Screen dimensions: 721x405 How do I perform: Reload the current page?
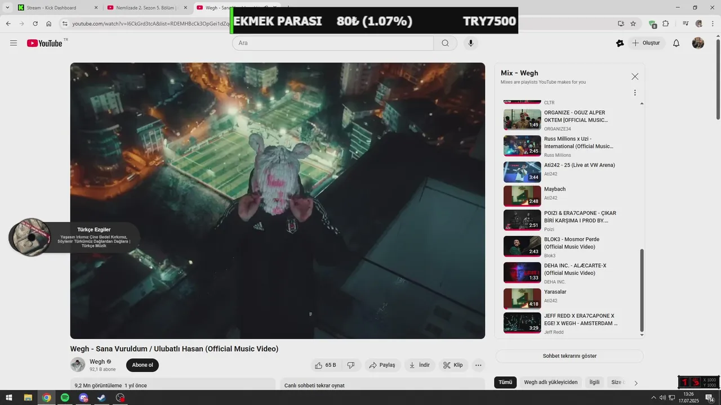(x=35, y=24)
